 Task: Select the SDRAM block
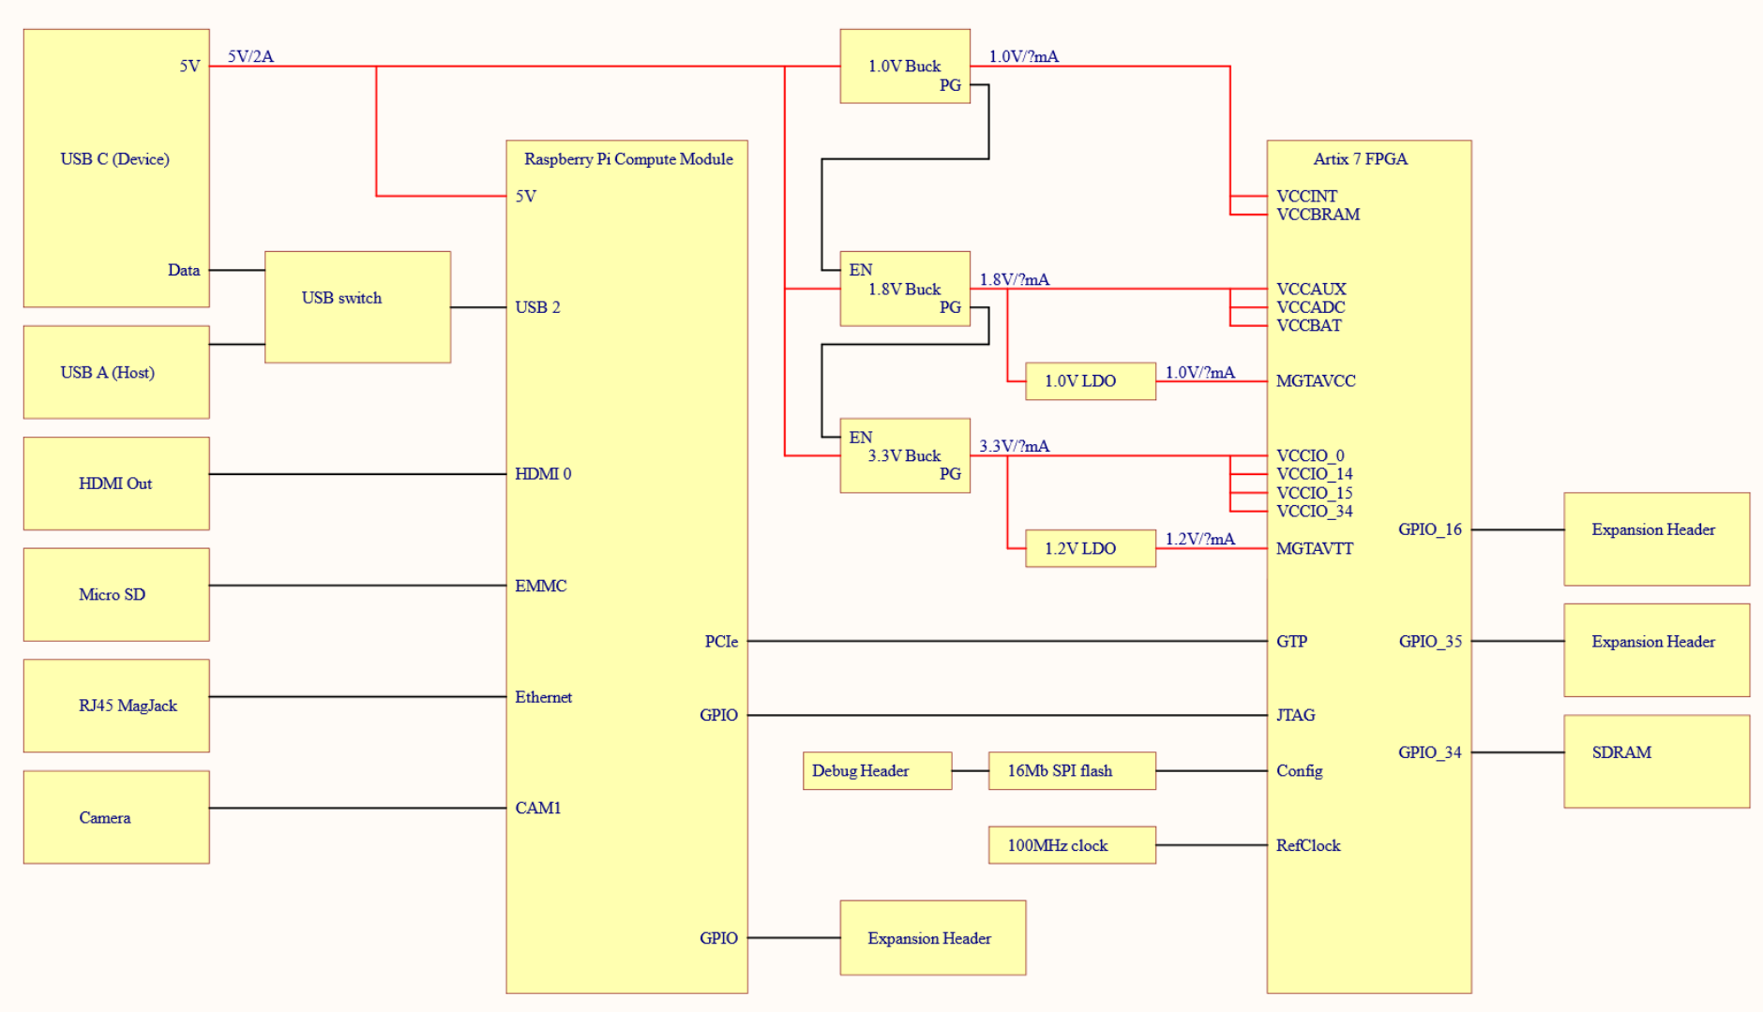click(x=1656, y=761)
